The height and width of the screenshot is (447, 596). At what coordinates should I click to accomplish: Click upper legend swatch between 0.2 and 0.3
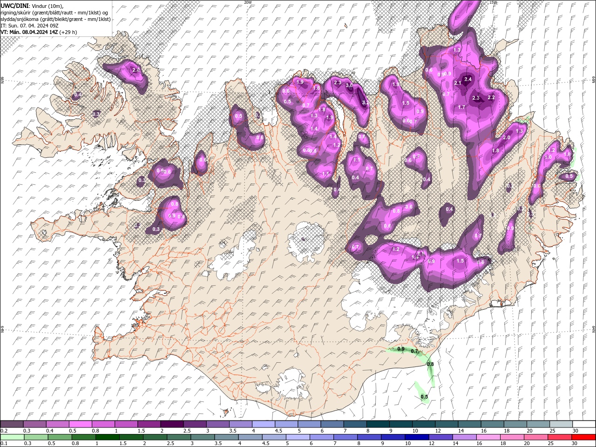(x=12, y=424)
